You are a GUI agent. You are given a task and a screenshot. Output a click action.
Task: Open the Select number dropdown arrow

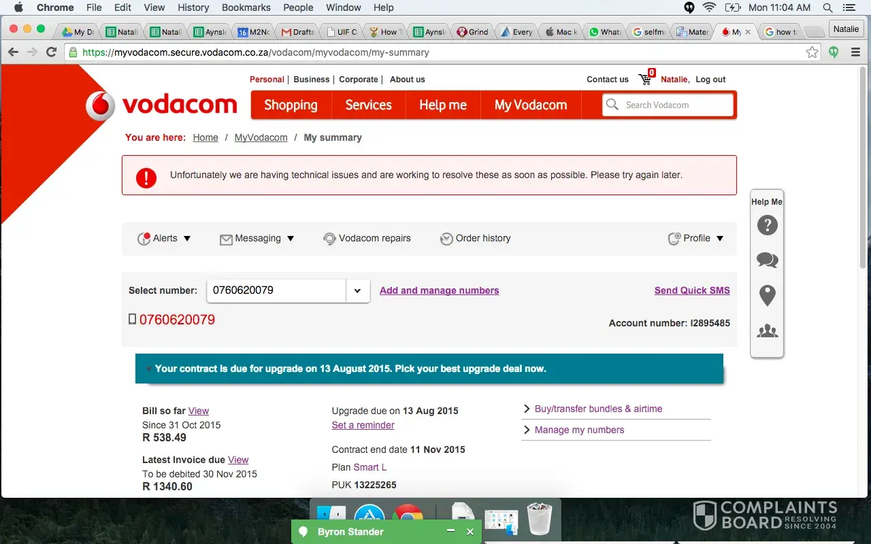[358, 291]
